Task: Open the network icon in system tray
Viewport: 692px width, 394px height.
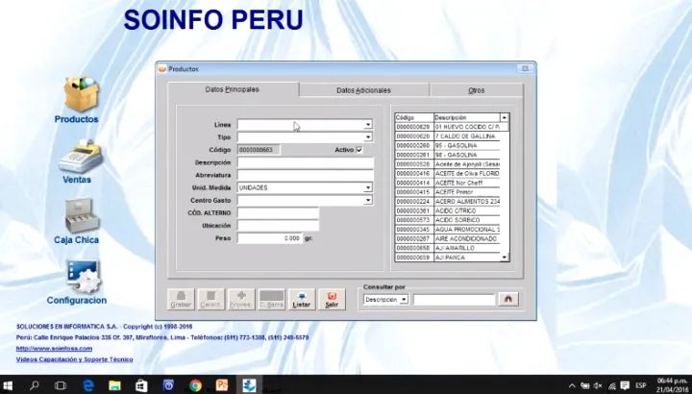Action: point(611,385)
